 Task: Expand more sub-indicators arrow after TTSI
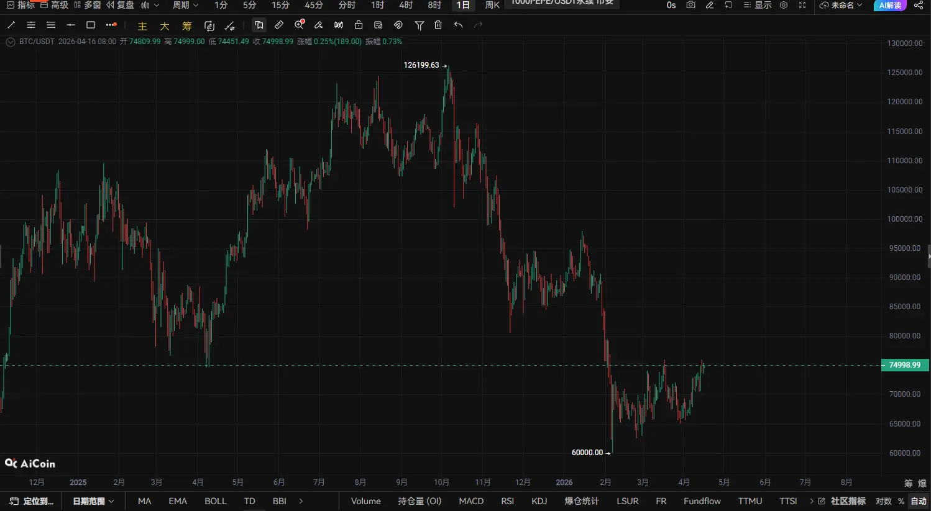[812, 501]
